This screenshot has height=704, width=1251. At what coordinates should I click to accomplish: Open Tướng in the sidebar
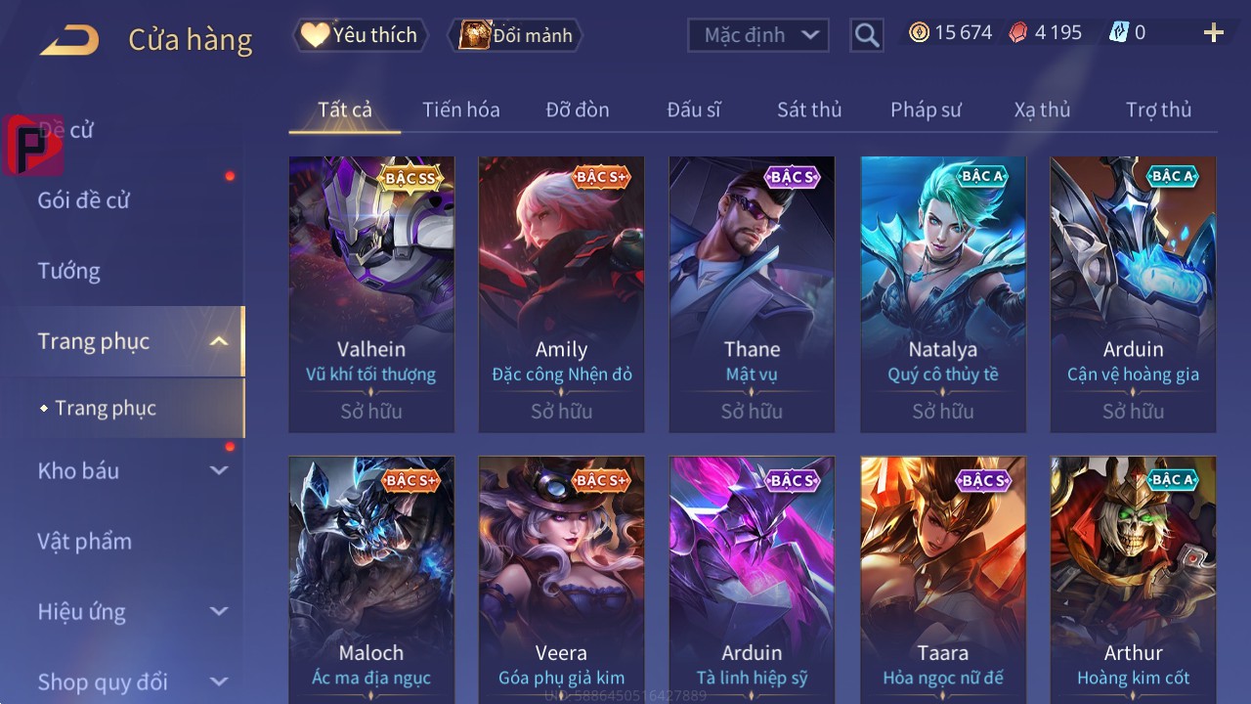pyautogui.click(x=69, y=271)
